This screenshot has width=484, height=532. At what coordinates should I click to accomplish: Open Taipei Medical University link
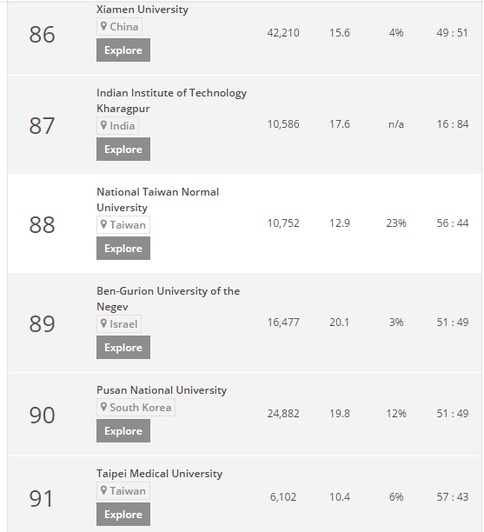click(x=159, y=474)
